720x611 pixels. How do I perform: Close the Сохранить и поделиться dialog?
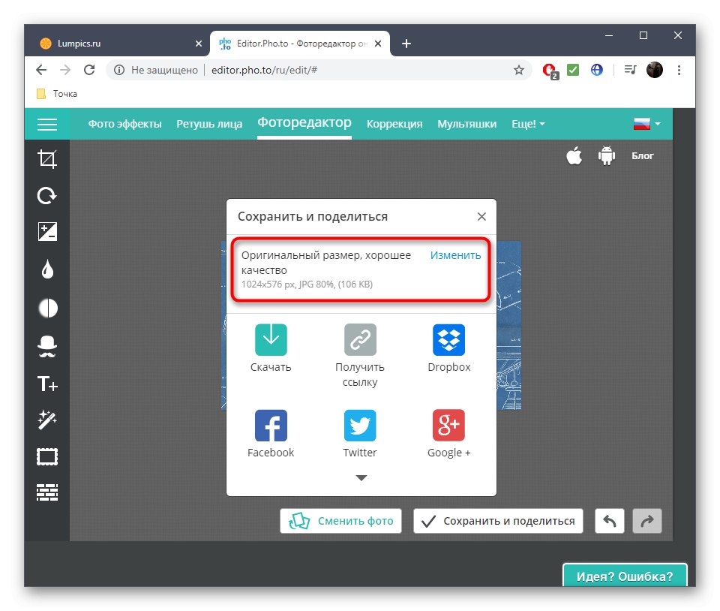click(x=481, y=216)
